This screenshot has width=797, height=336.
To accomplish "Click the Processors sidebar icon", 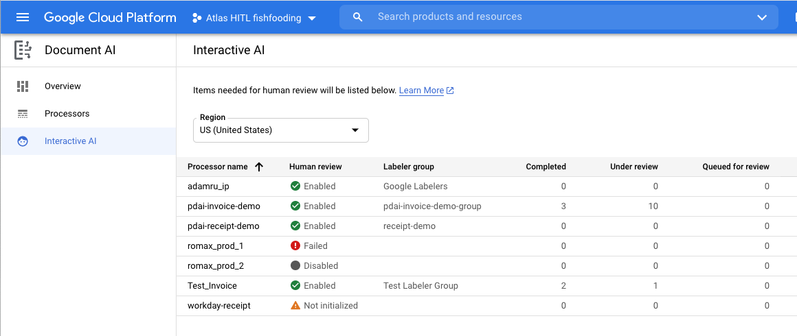I will tap(23, 114).
